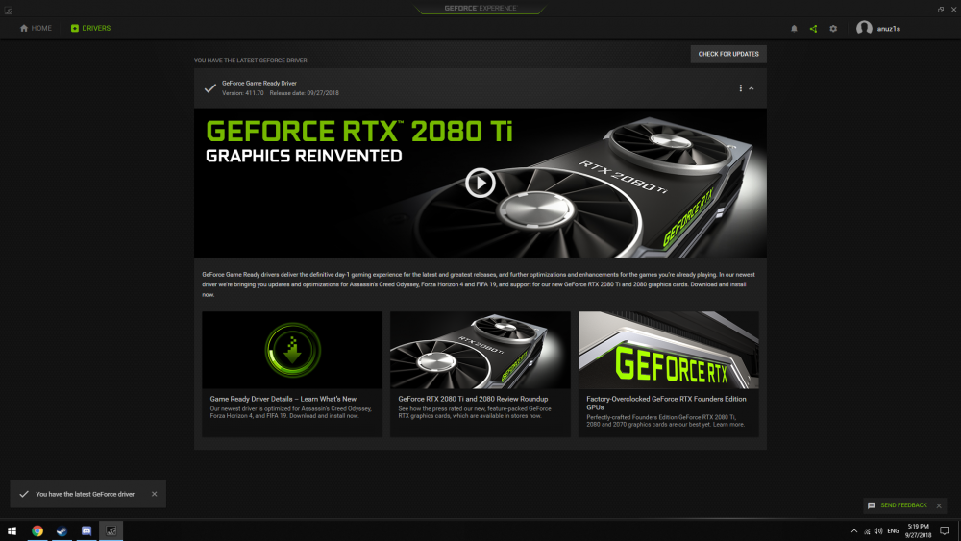Open the anuz1s account avatar
The height and width of the screenshot is (541, 961).
(x=864, y=28)
